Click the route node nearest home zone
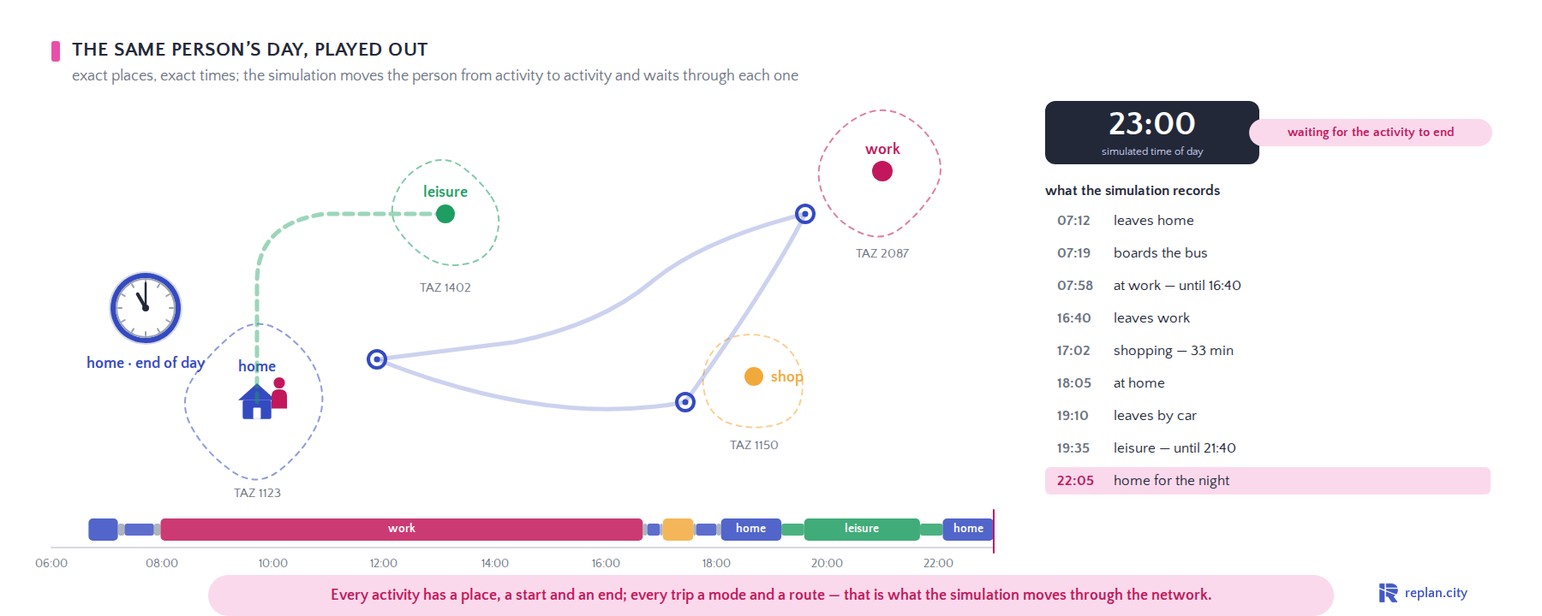The image size is (1542, 616). (x=377, y=359)
